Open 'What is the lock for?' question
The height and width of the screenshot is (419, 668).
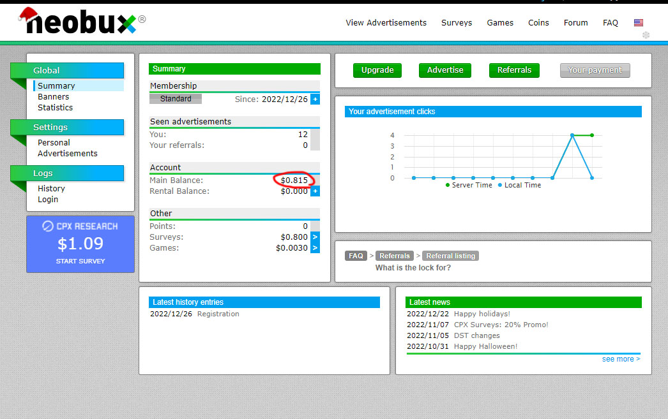pyautogui.click(x=413, y=268)
